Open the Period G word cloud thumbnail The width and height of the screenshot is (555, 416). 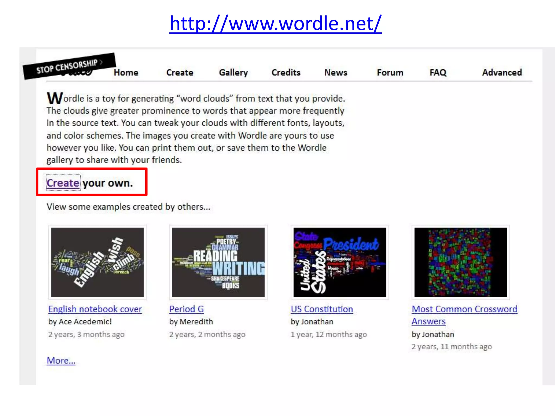[x=218, y=262]
